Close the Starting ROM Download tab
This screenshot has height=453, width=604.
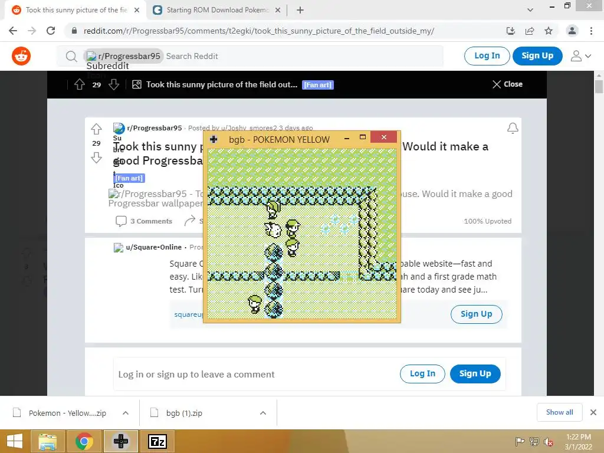(278, 10)
